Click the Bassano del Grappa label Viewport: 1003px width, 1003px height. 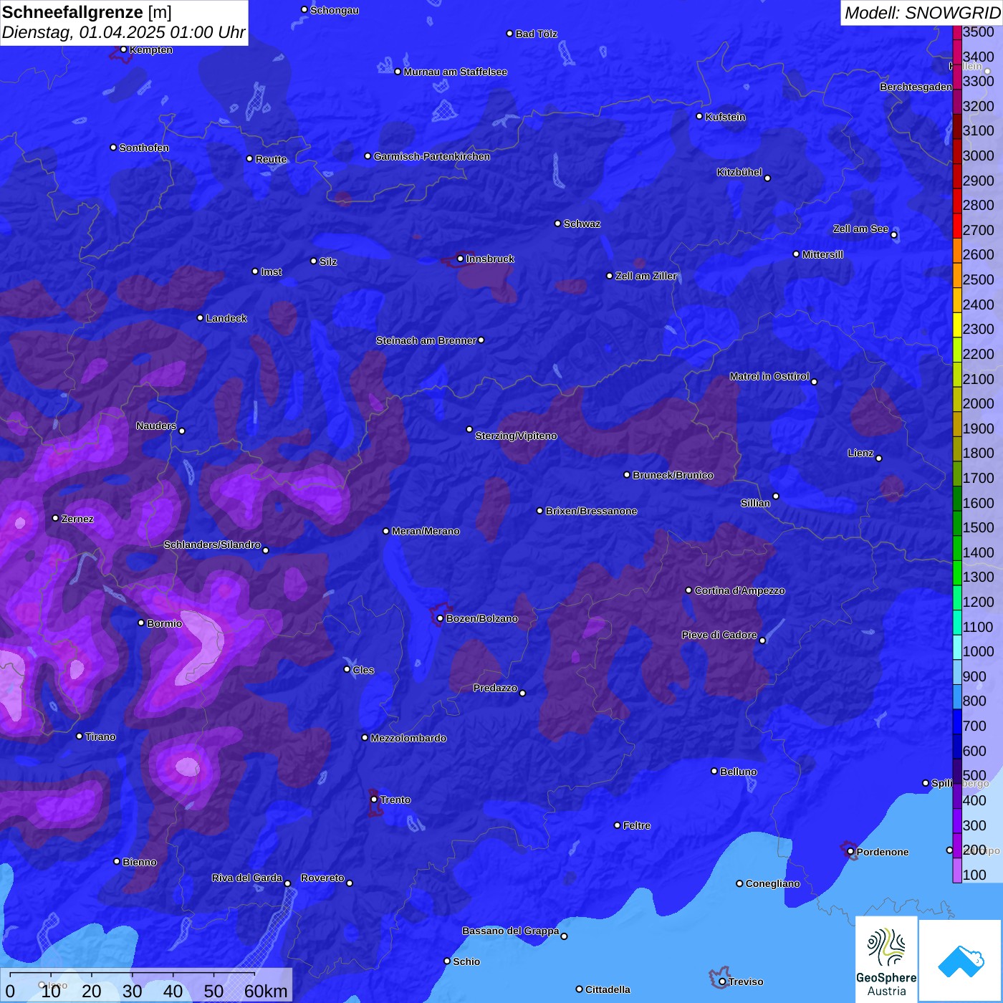pos(510,931)
